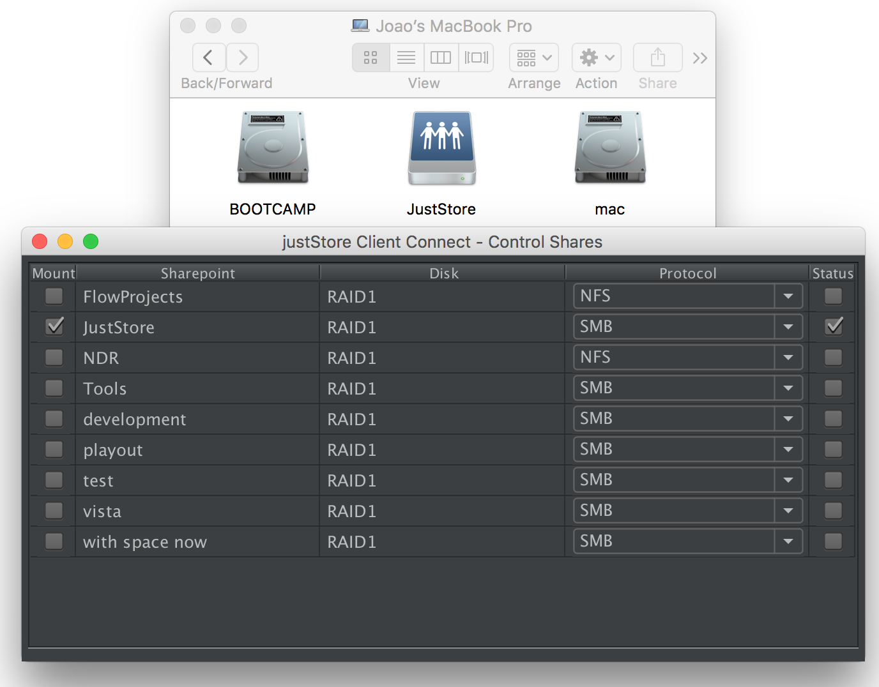Enable Mount checkbox for FlowProjects
This screenshot has width=879, height=687.
pos(54,296)
